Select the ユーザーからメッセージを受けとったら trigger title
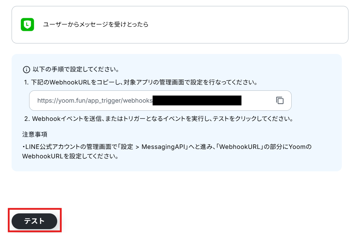Viewport: 359px width, 233px height. click(96, 24)
